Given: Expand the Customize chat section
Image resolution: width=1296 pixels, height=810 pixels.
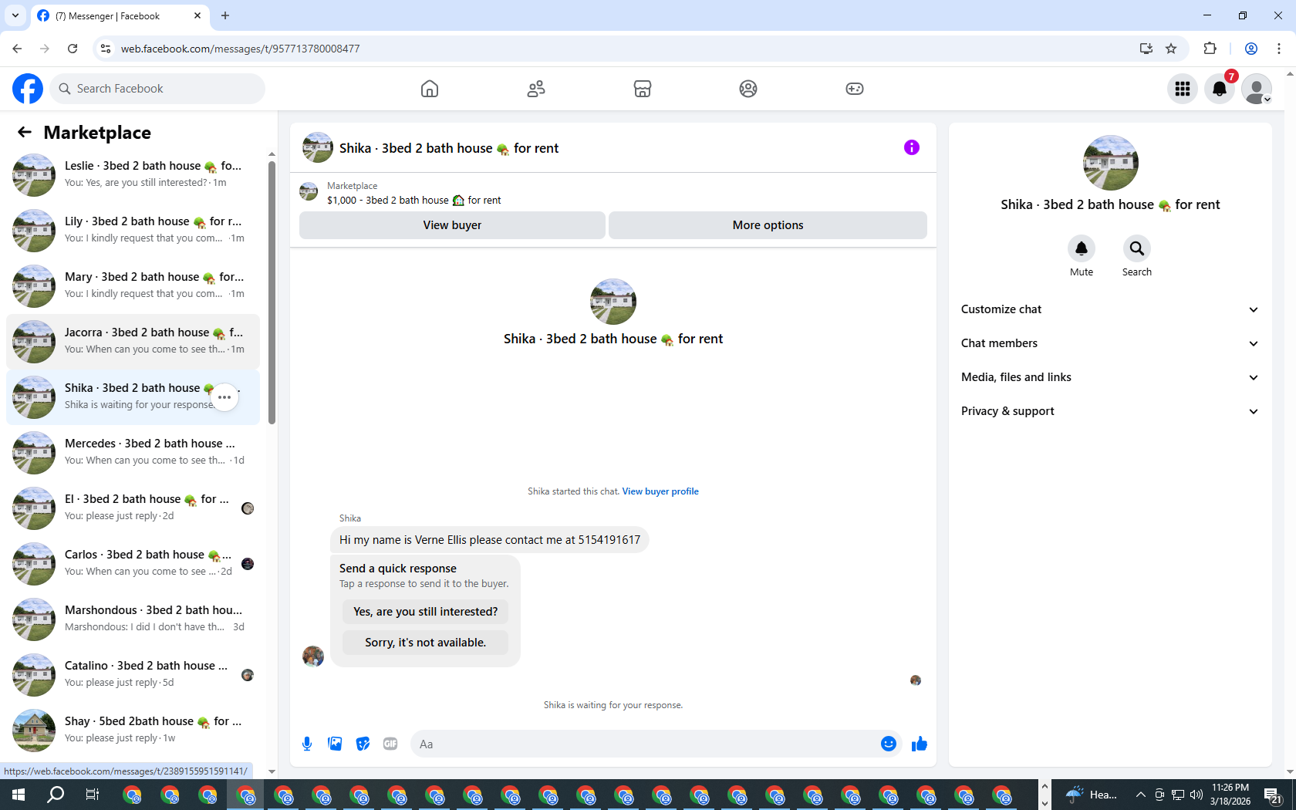Looking at the screenshot, I should 1110,309.
